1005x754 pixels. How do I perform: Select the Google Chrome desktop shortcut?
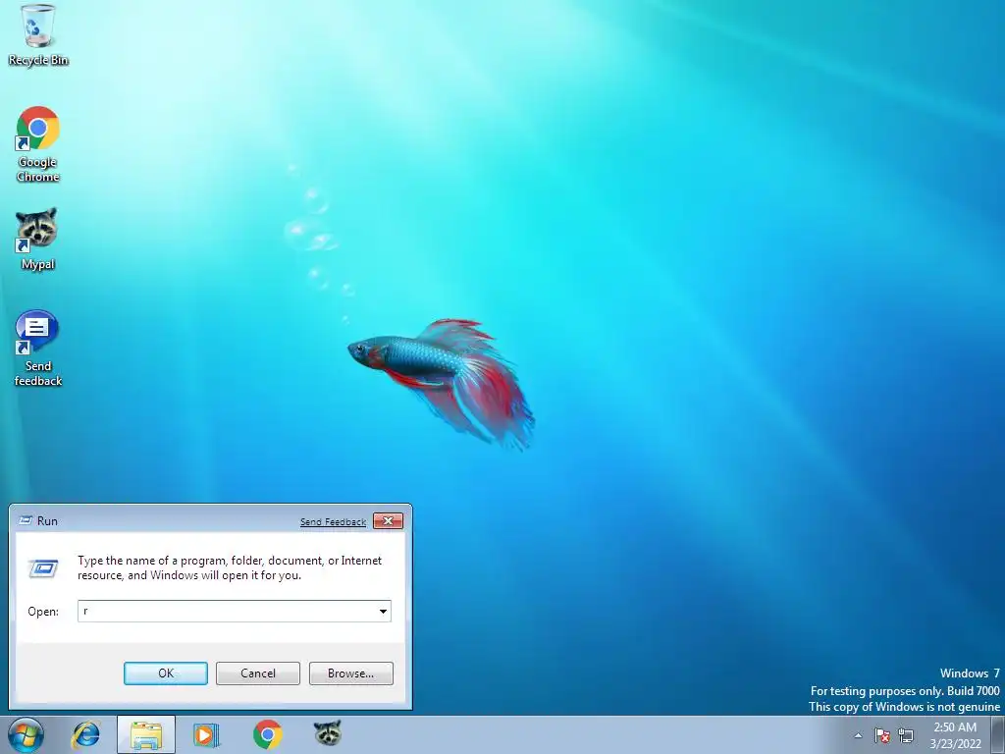(x=38, y=144)
